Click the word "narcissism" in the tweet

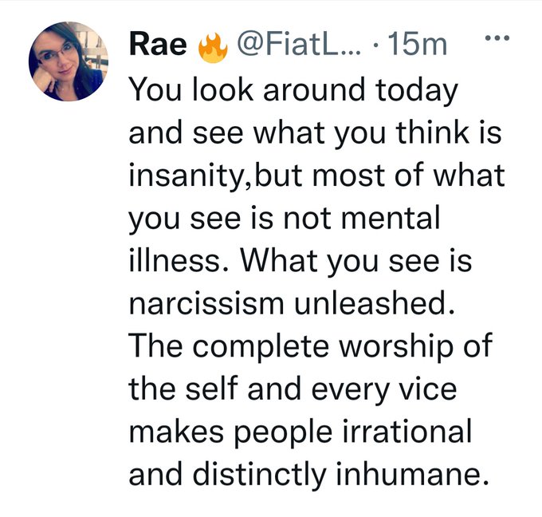206,304
